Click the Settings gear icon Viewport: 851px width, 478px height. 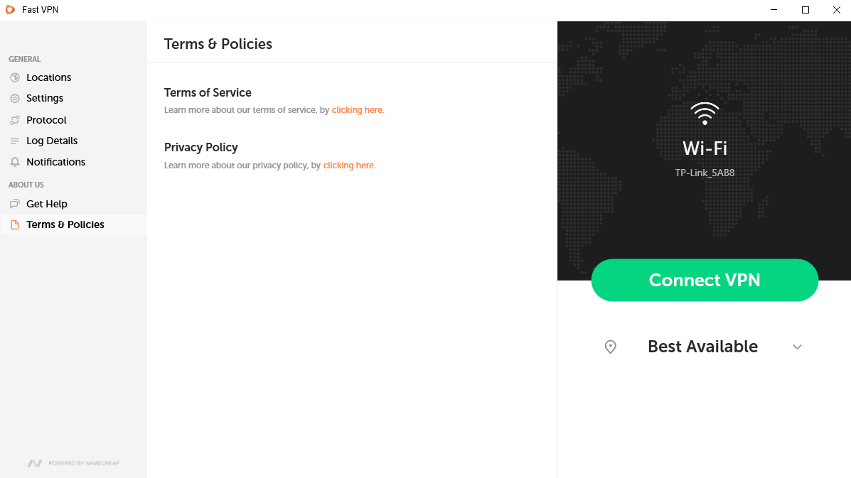15,98
